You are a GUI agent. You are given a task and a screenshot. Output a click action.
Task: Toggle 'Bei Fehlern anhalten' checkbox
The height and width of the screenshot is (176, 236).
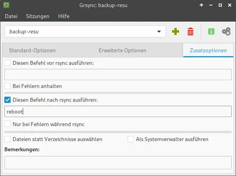pyautogui.click(x=7, y=86)
